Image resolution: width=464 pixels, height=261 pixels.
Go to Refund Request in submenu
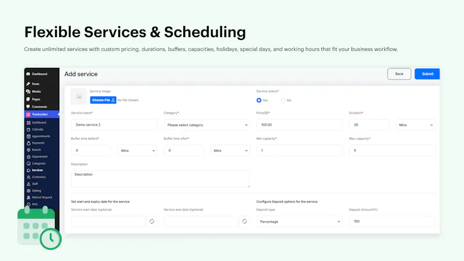click(42, 198)
